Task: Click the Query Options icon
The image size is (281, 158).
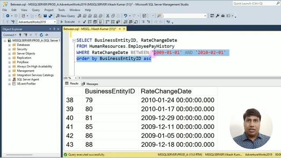Action: pyautogui.click(x=95, y=22)
